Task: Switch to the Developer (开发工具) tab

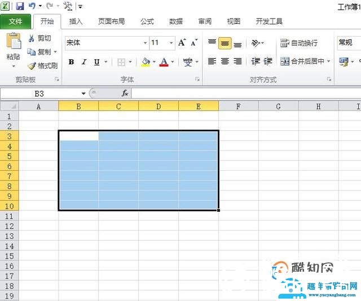Action: [269, 21]
